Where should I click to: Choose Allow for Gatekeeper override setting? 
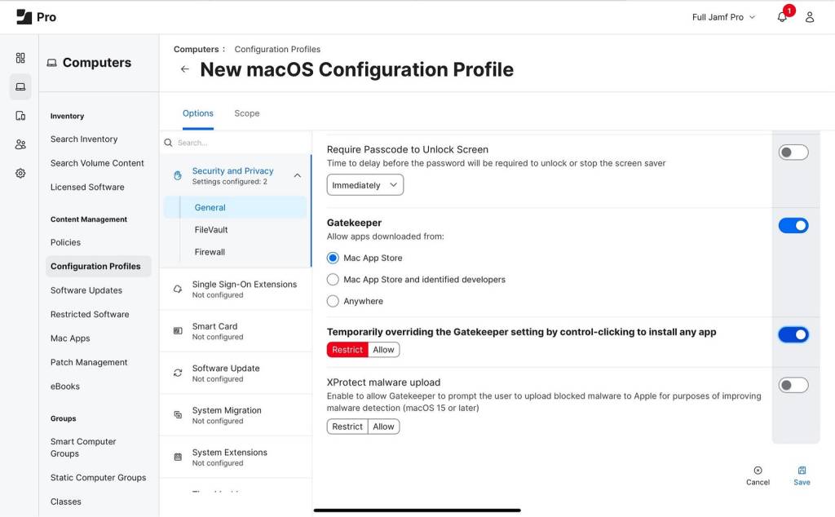[383, 350]
